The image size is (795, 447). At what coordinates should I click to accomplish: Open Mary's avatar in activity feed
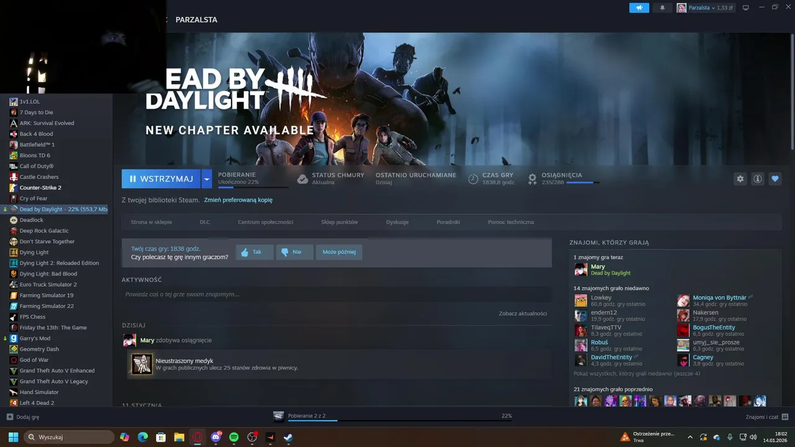pyautogui.click(x=129, y=340)
